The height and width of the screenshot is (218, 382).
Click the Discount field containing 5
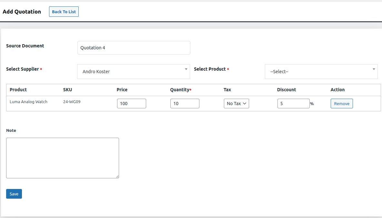click(x=294, y=104)
